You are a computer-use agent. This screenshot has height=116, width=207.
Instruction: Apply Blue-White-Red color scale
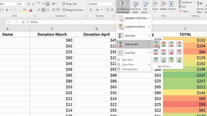click(x=156, y=52)
